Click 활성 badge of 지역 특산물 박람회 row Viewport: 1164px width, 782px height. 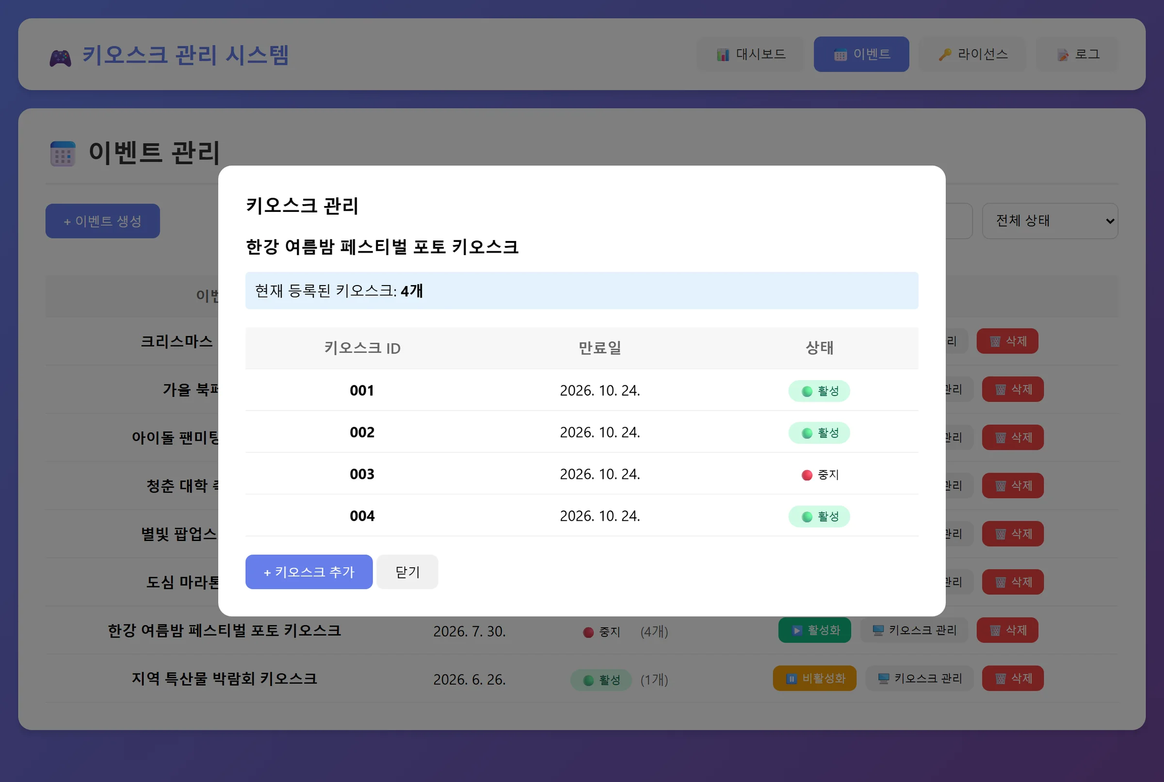point(601,680)
